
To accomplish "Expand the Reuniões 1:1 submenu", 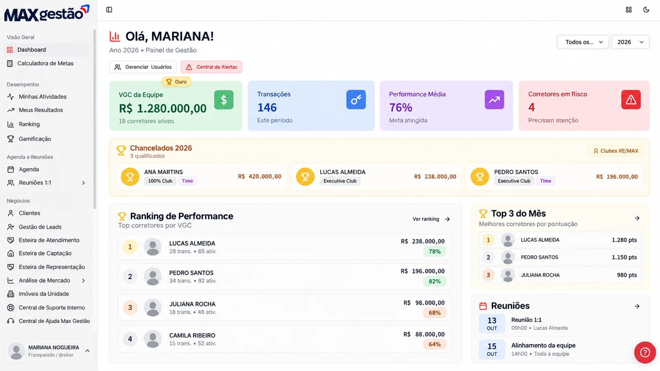I will tap(83, 183).
